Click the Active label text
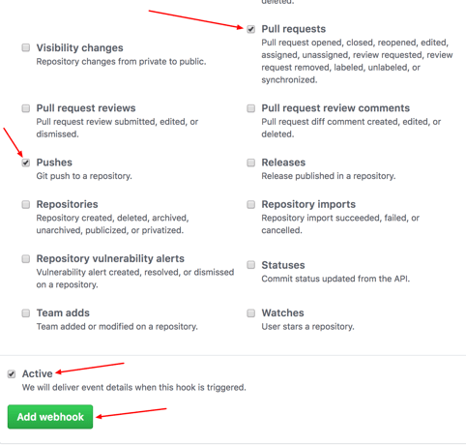Image resolution: width=466 pixels, height=445 pixels. (38, 373)
